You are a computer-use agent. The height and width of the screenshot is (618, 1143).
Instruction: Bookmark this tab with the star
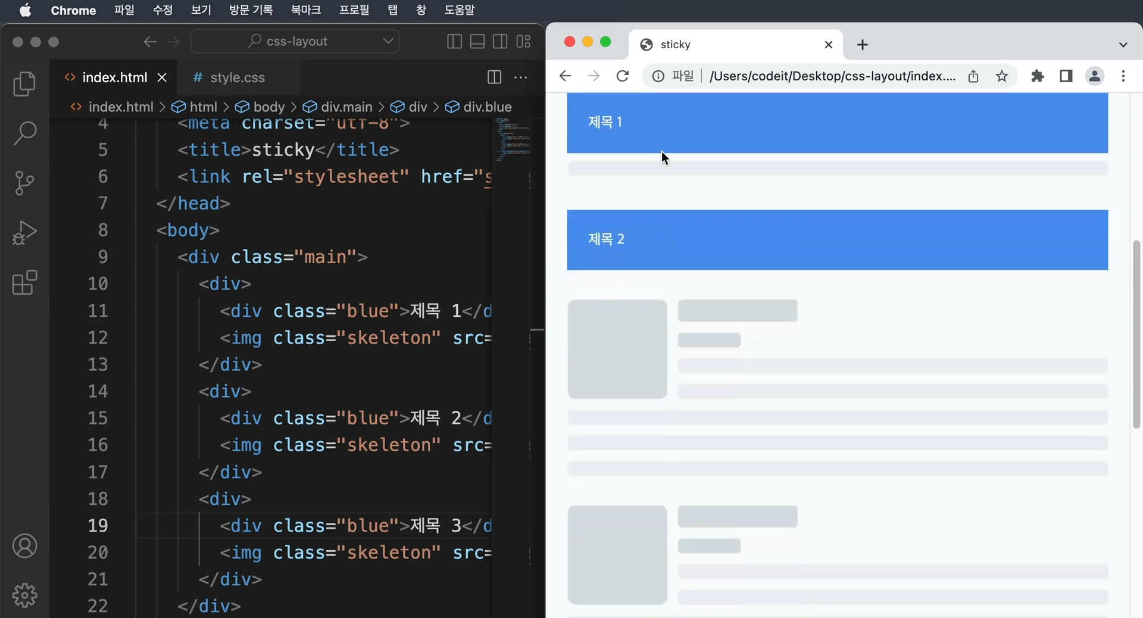coord(1002,76)
